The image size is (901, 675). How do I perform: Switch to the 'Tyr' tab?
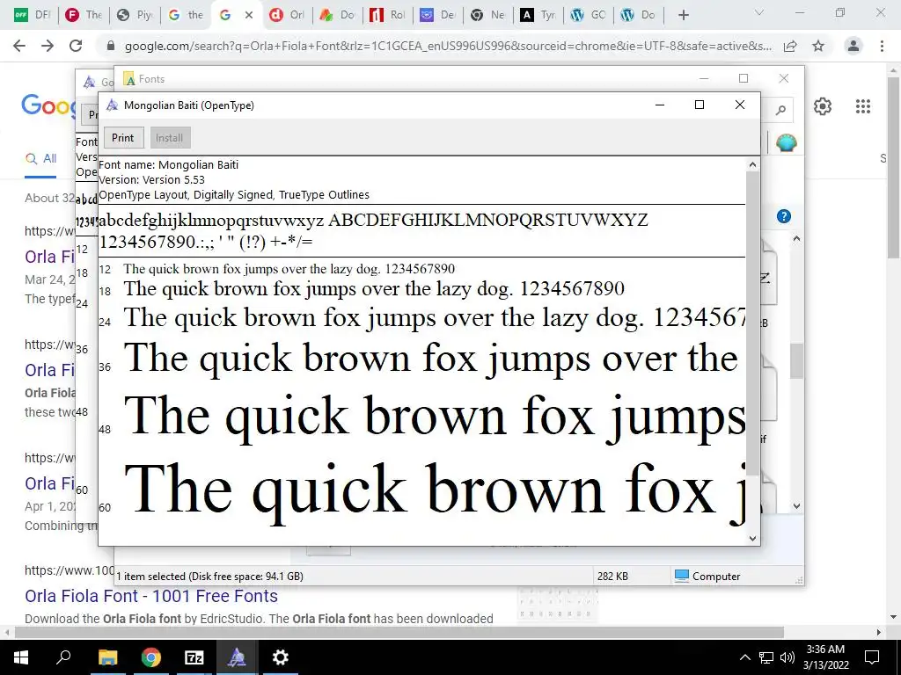538,16
